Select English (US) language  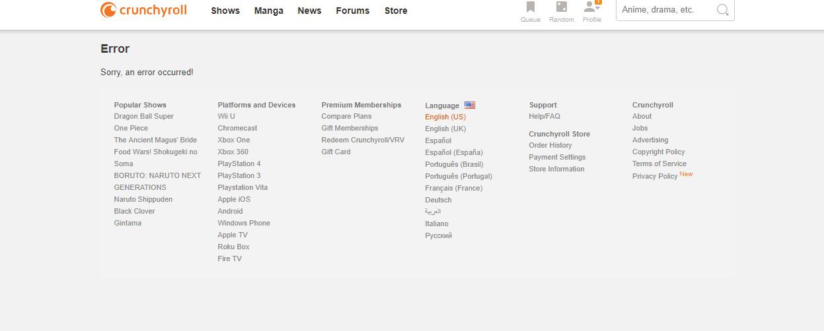(445, 117)
